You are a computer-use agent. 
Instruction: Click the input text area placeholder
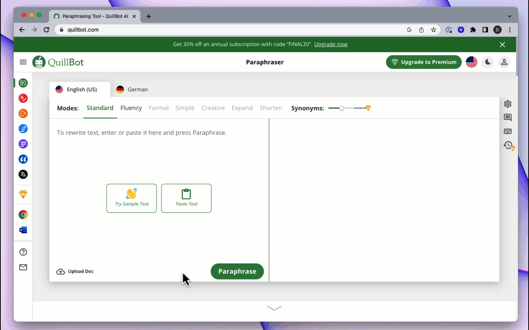pyautogui.click(x=142, y=133)
